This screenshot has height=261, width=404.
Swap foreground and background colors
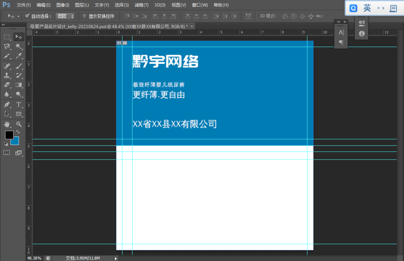(x=17, y=132)
